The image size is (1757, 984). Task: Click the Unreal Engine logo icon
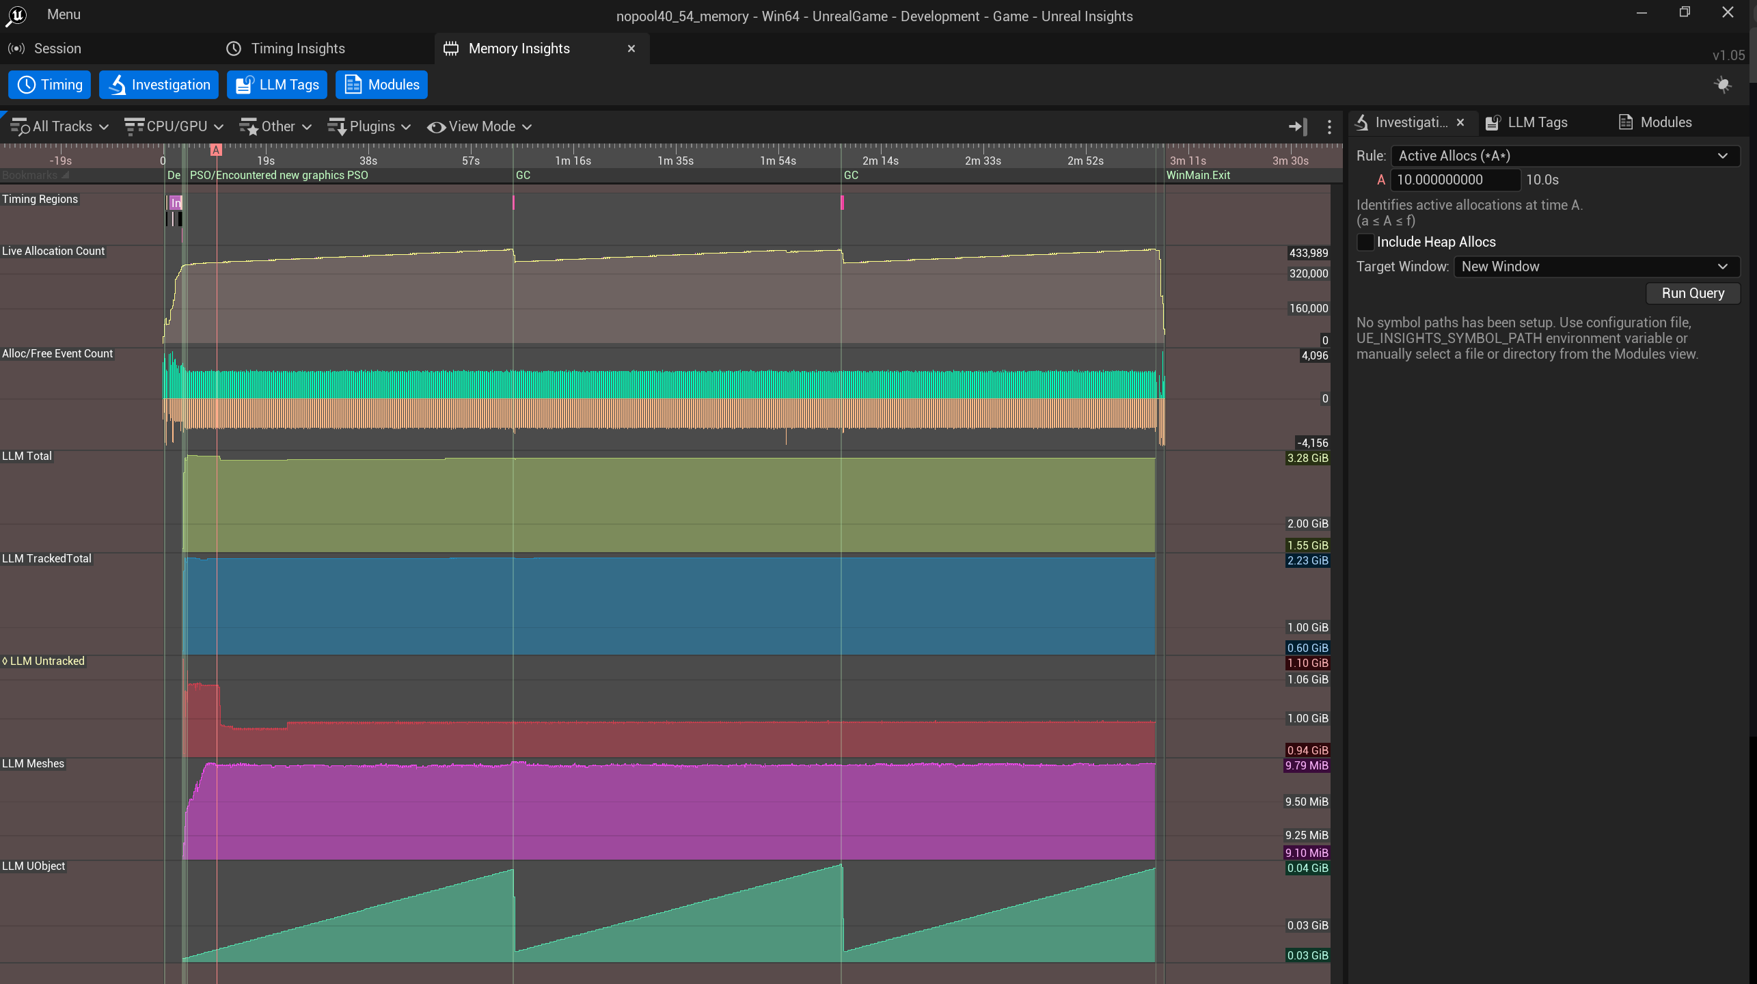tap(16, 16)
